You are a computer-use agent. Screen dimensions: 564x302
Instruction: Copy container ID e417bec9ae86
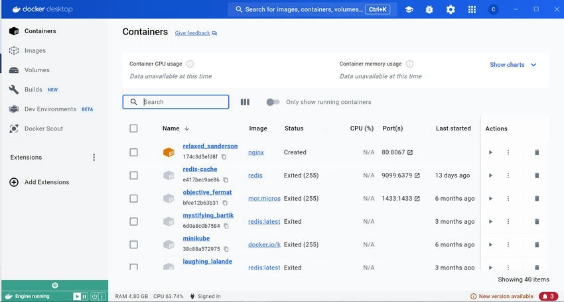(x=226, y=179)
